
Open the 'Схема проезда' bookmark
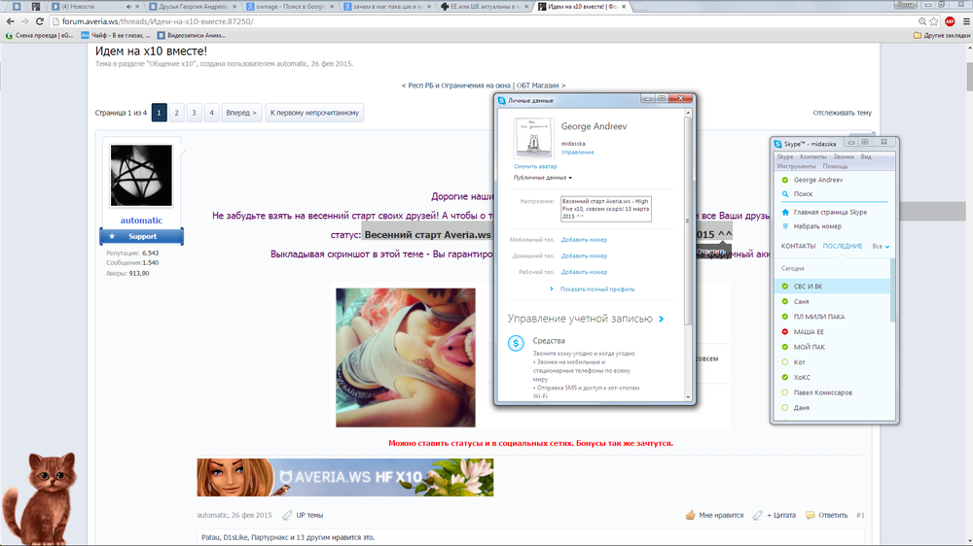click(x=39, y=35)
